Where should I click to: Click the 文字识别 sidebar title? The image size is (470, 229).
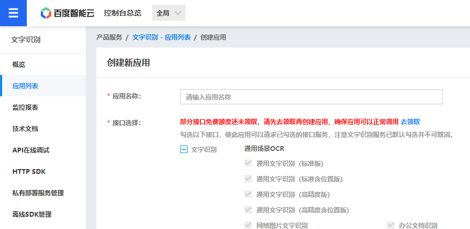pos(26,40)
